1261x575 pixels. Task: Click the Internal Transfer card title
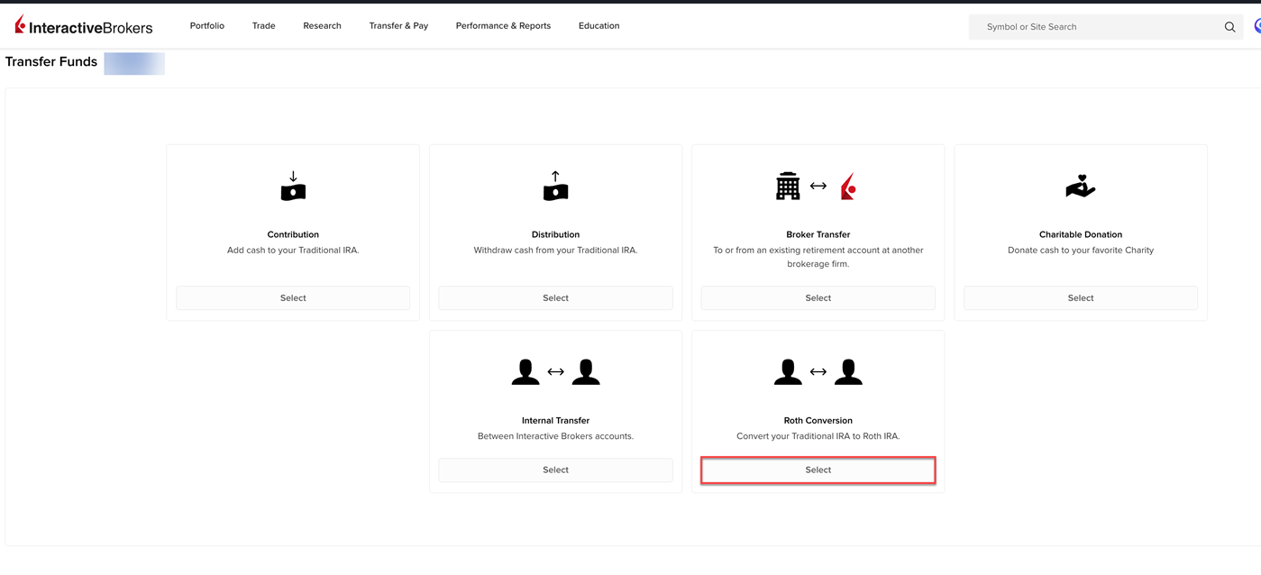coord(555,420)
